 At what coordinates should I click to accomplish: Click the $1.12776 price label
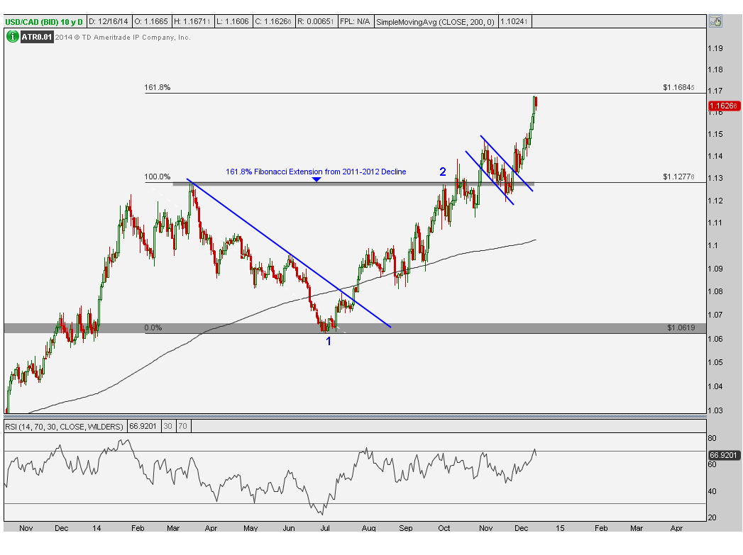pos(678,177)
